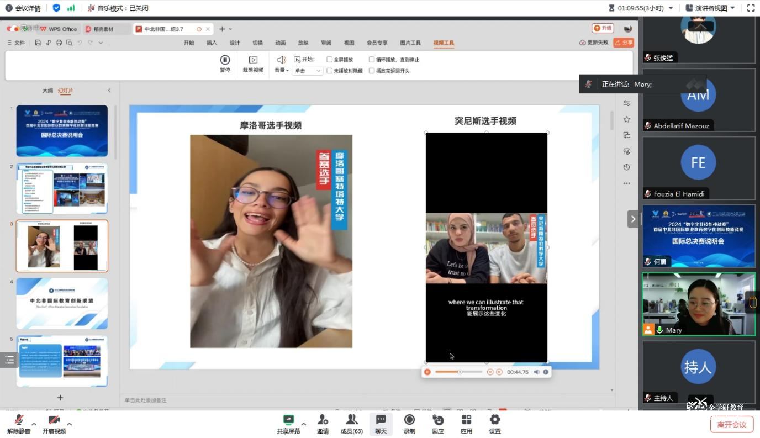Open the Reactions (回应) icon

(x=438, y=420)
